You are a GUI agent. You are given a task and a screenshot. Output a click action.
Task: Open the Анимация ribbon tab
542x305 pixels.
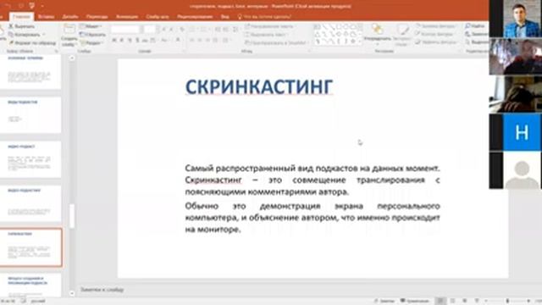(x=127, y=17)
